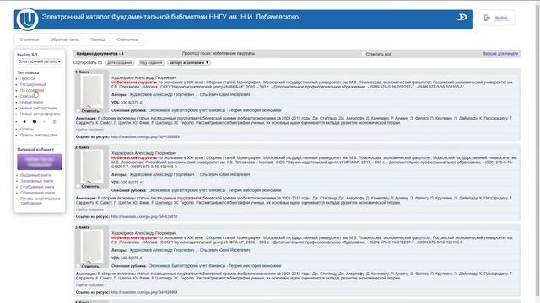Open the resource URL link of record 2
This screenshot has width=540, height=303.
(144, 217)
